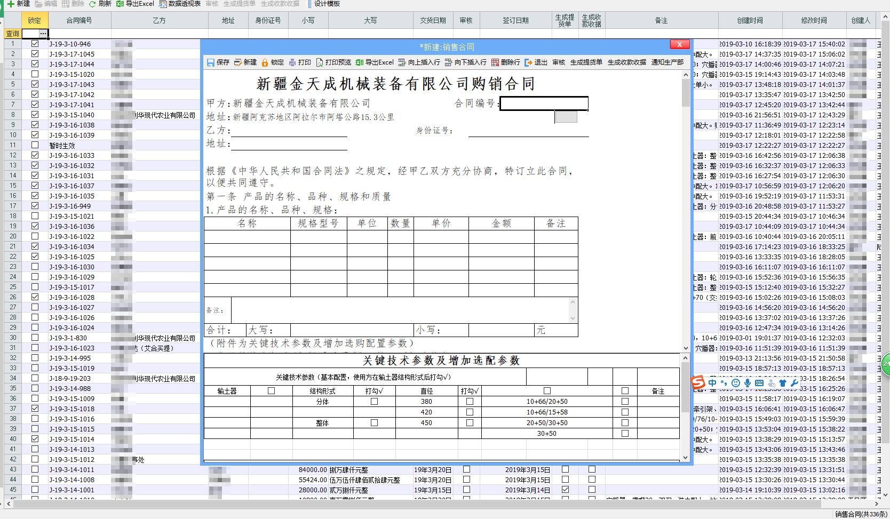Click the 乙方 input line in contract
Viewport: 890px width, 519px height.
(x=289, y=130)
